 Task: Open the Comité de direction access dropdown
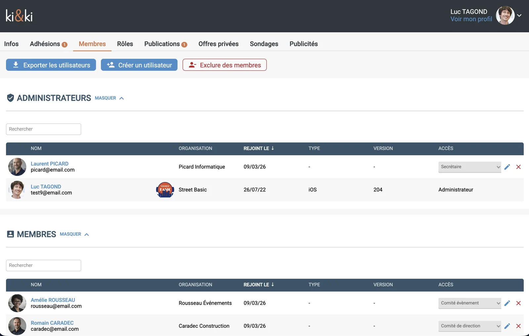pyautogui.click(x=469, y=326)
